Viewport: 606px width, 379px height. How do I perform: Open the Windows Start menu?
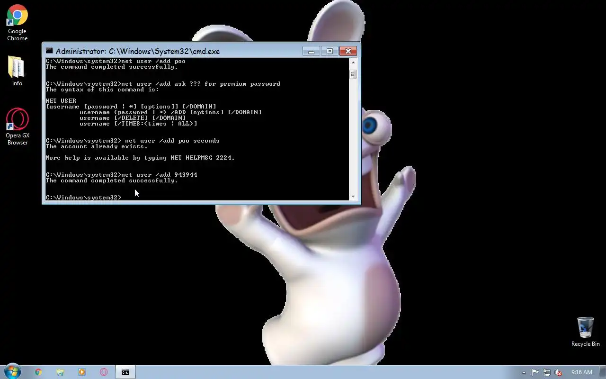12,372
